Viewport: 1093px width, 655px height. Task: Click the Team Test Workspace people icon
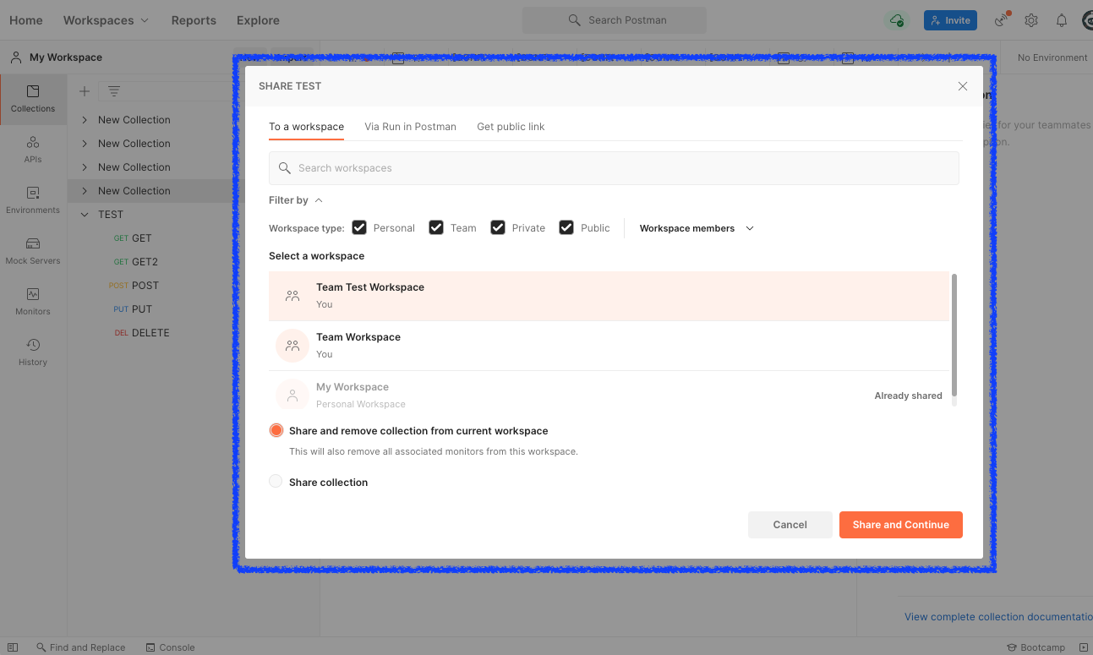[x=292, y=296]
